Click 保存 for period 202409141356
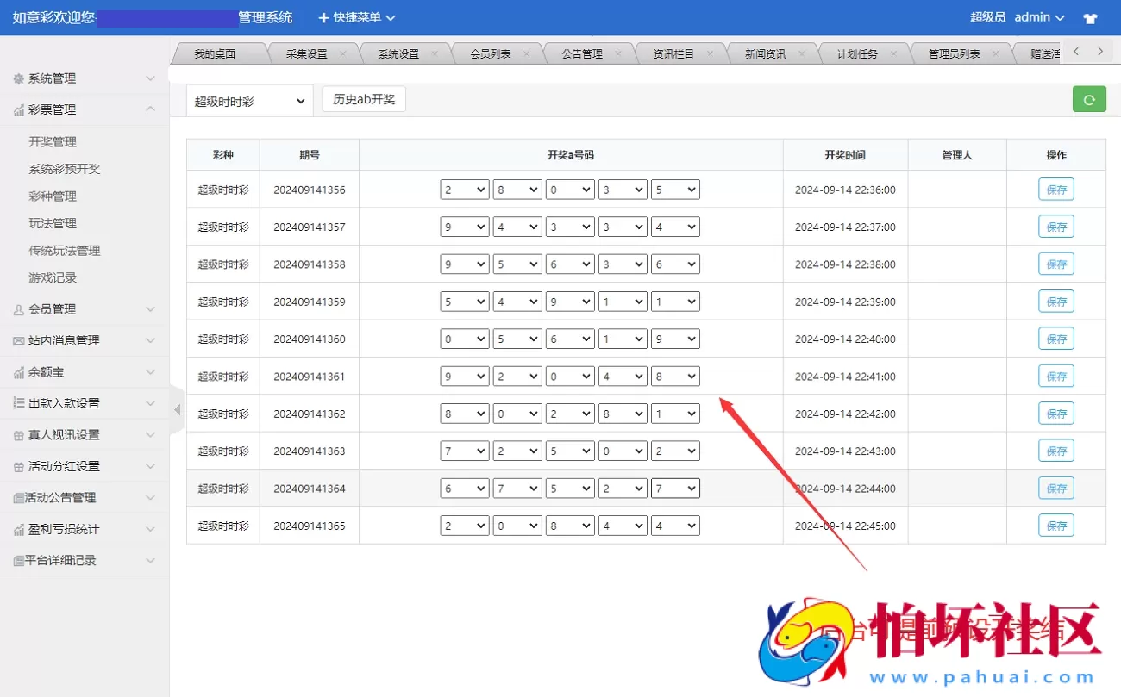1121x697 pixels. 1056,189
